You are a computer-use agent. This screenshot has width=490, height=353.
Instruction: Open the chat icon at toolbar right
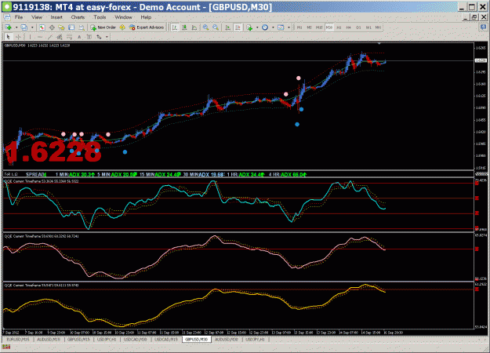[484, 27]
